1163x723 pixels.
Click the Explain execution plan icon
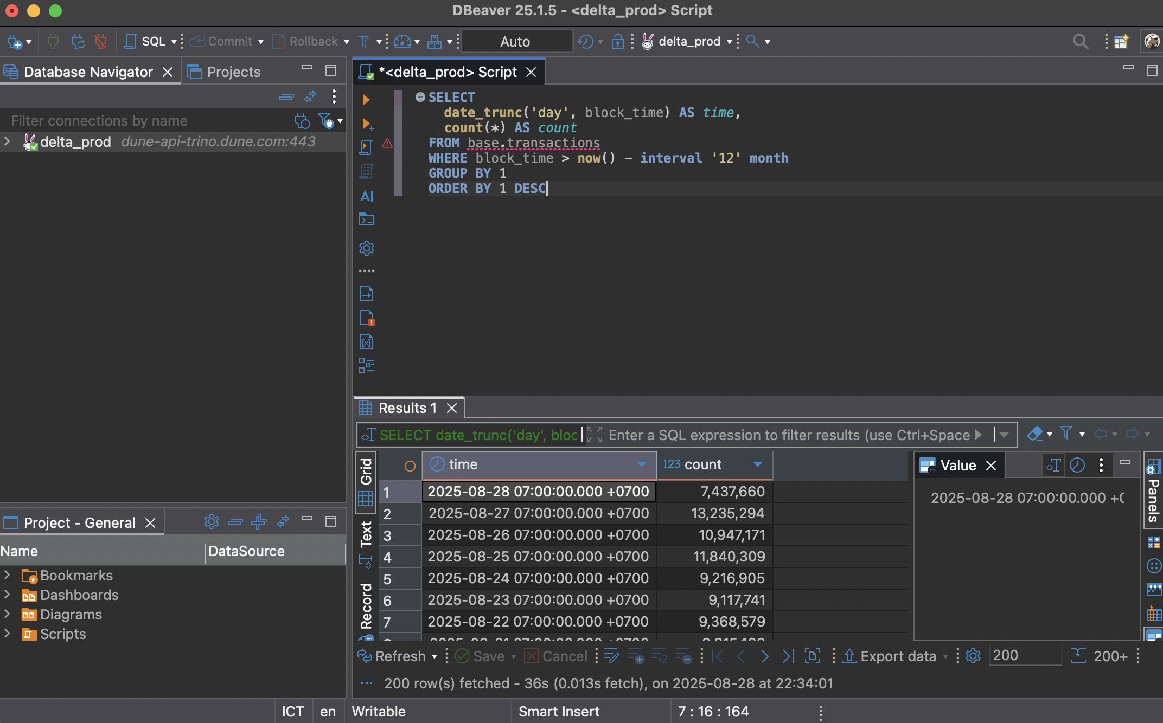click(367, 172)
